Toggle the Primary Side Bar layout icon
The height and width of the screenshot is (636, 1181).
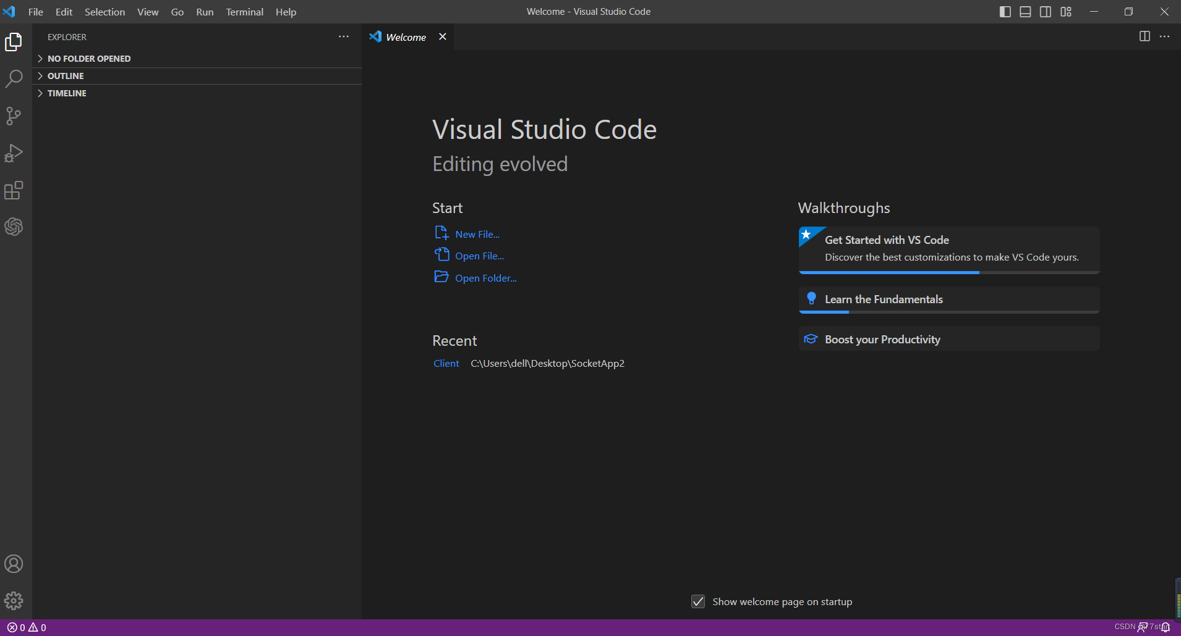1005,12
